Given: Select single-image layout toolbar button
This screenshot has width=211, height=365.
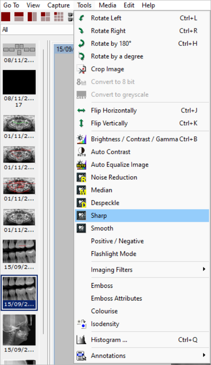Looking at the screenshot, I should pos(6,17).
